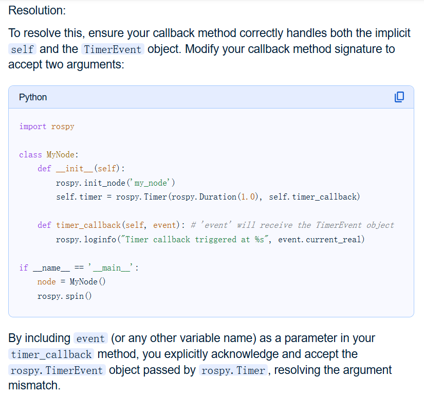Image resolution: width=424 pixels, height=394 pixels.
Task: Click the "import rospy" code line
Action: tap(46, 127)
